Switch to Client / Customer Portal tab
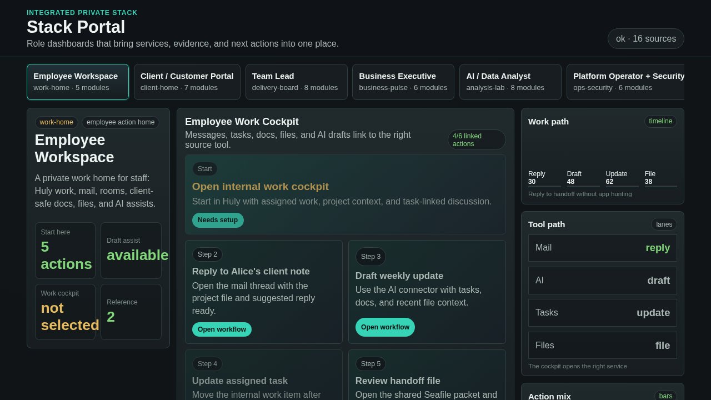The height and width of the screenshot is (400, 711). coord(187,82)
